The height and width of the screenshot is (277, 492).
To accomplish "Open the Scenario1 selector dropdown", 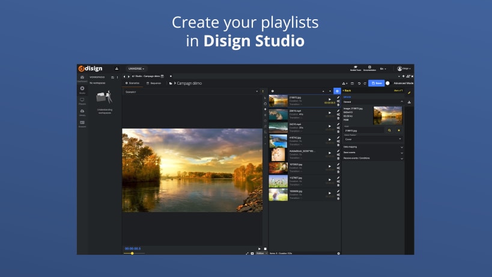I will point(192,91).
